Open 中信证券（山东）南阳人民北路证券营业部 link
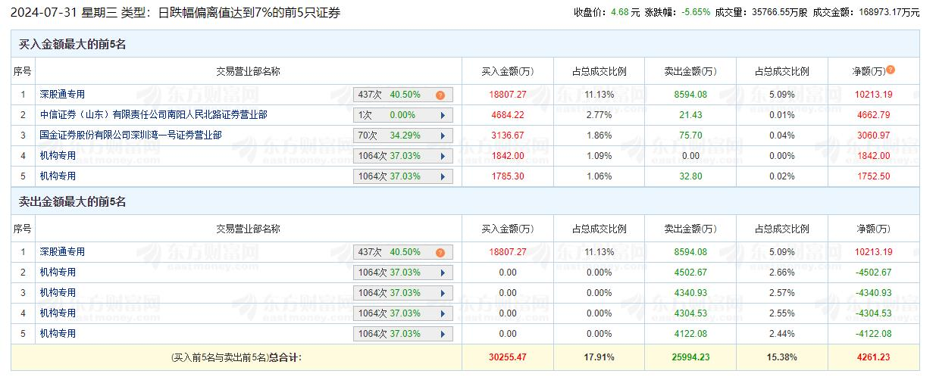 click(x=153, y=115)
